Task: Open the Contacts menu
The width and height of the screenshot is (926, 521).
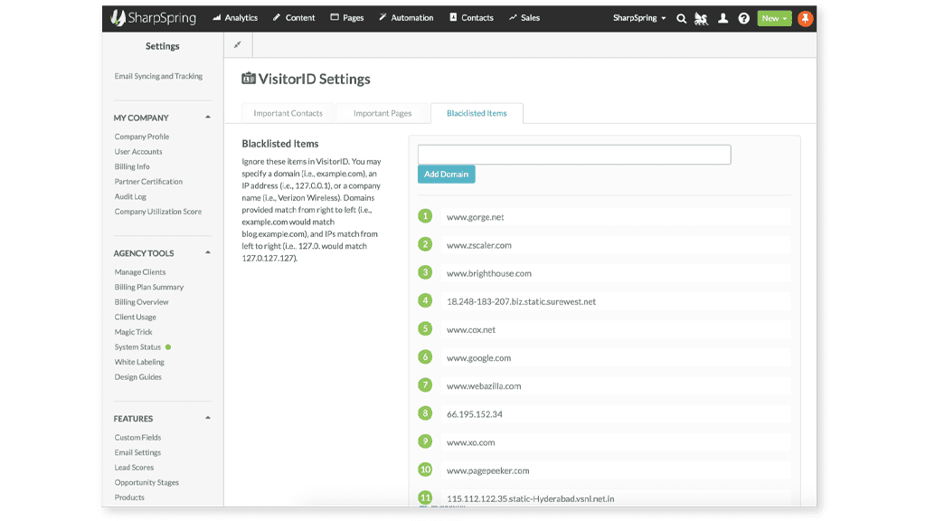Action: click(471, 18)
